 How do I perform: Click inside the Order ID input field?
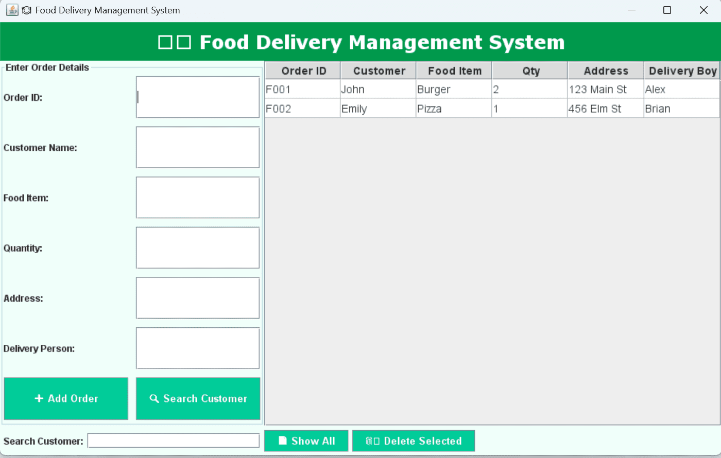coord(197,97)
